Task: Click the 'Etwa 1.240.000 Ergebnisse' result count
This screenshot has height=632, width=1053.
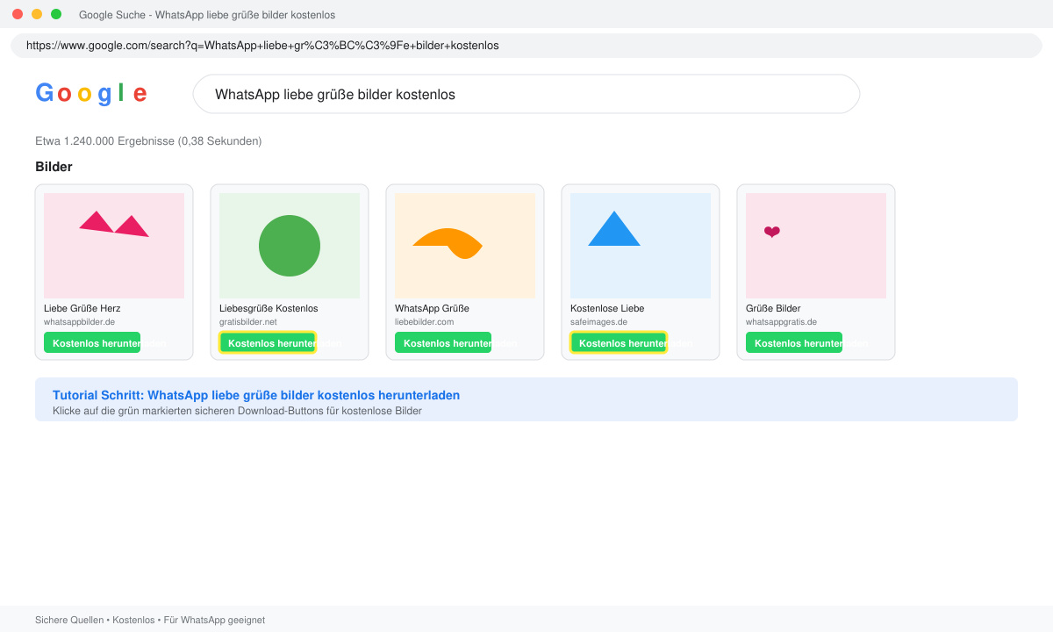Action: [148, 140]
